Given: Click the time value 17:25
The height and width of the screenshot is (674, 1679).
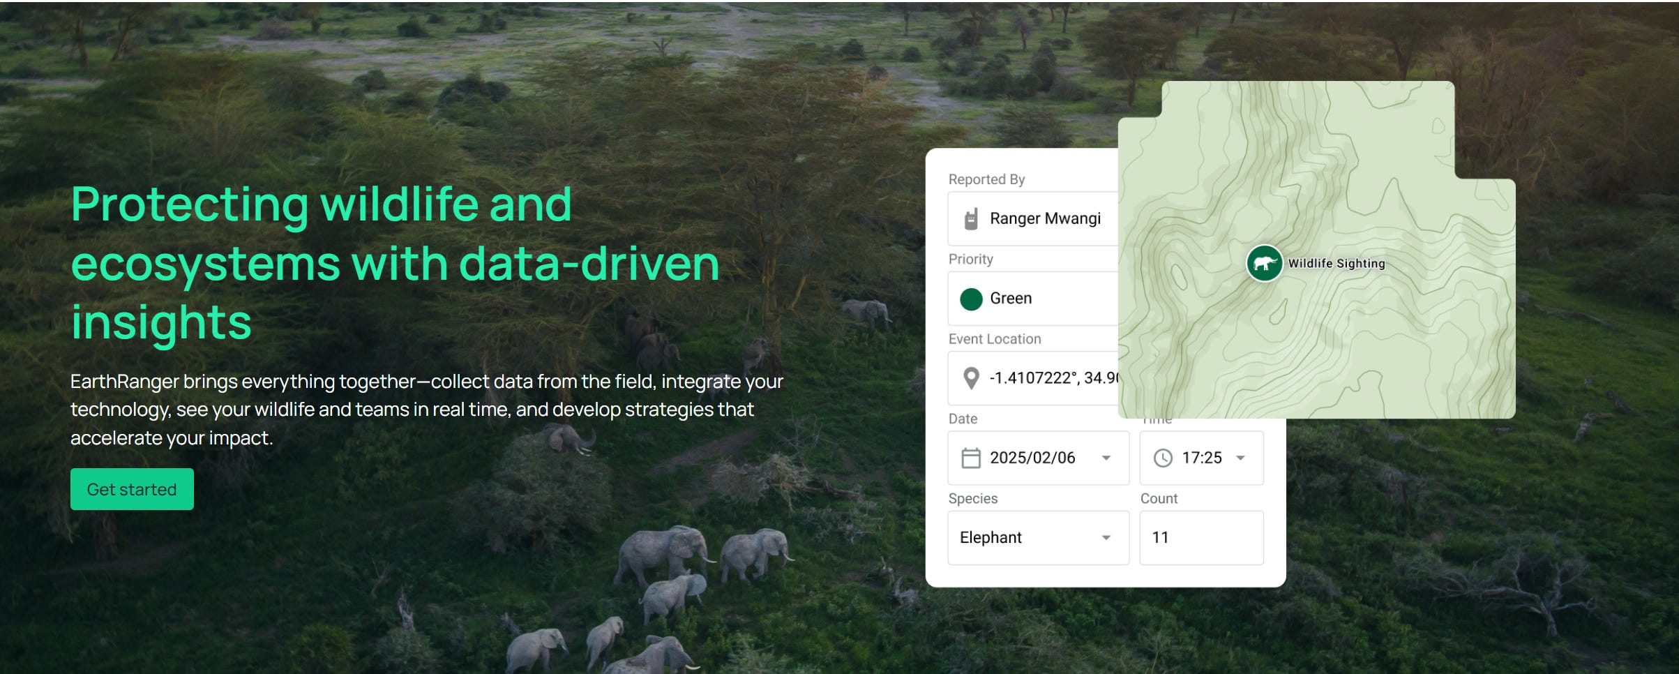Looking at the screenshot, I should tap(1202, 458).
